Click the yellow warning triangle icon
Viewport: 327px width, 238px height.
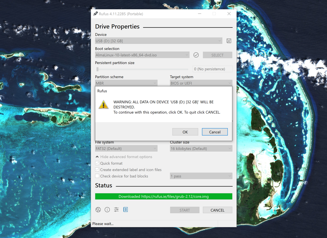point(104,105)
